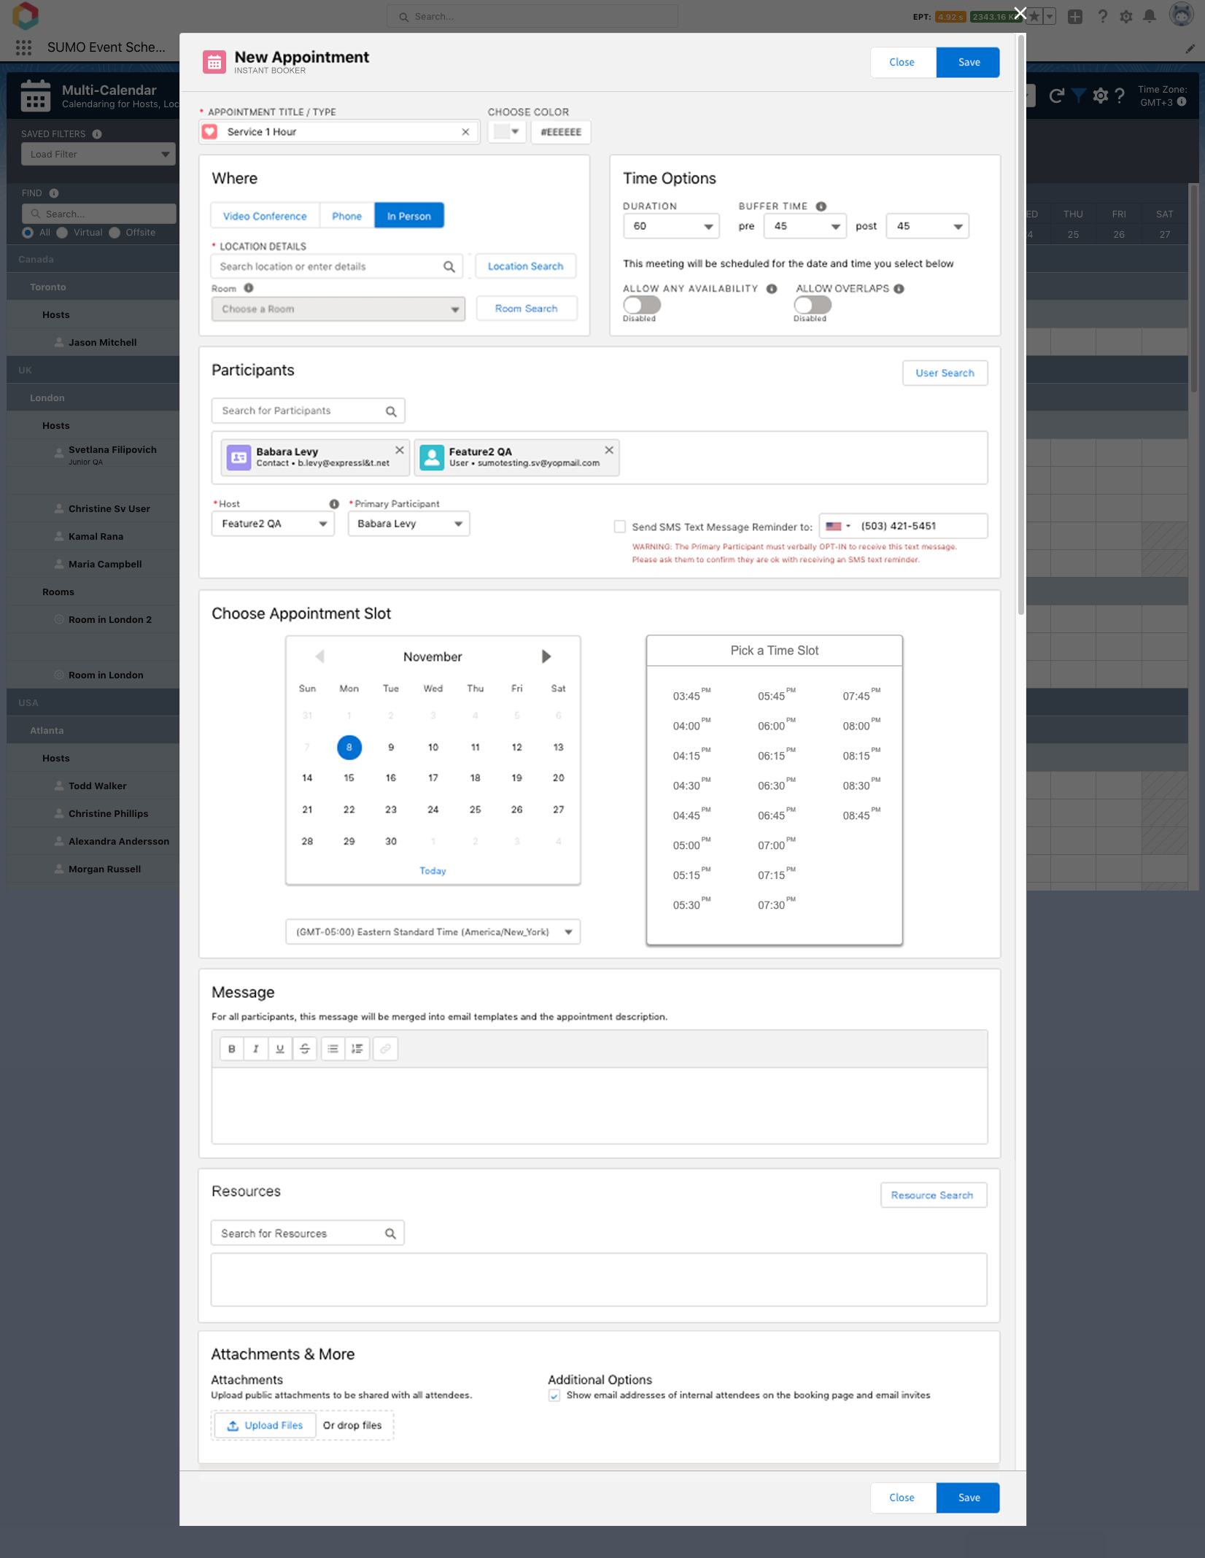Enable the Allow Any Availability toggle
This screenshot has height=1558, width=1205.
pos(641,305)
